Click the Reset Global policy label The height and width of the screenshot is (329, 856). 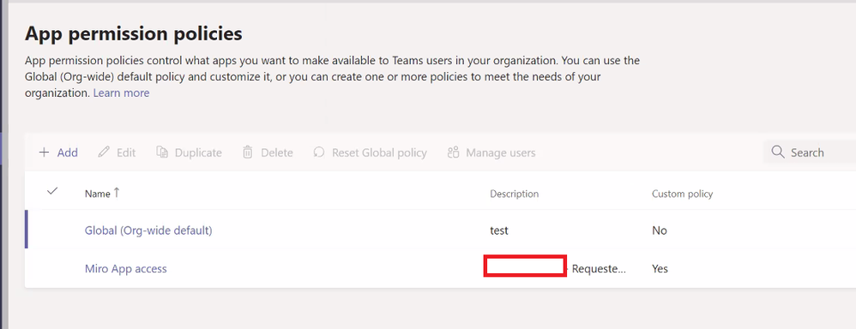(x=379, y=153)
